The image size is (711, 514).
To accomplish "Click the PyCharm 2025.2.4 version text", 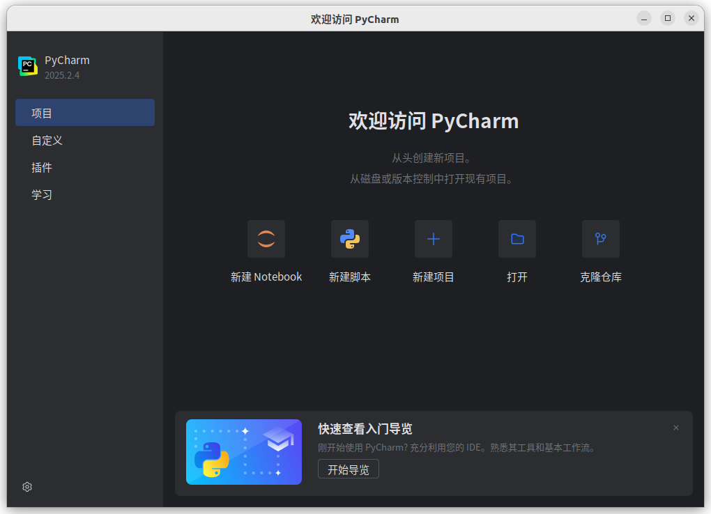I will pos(62,75).
